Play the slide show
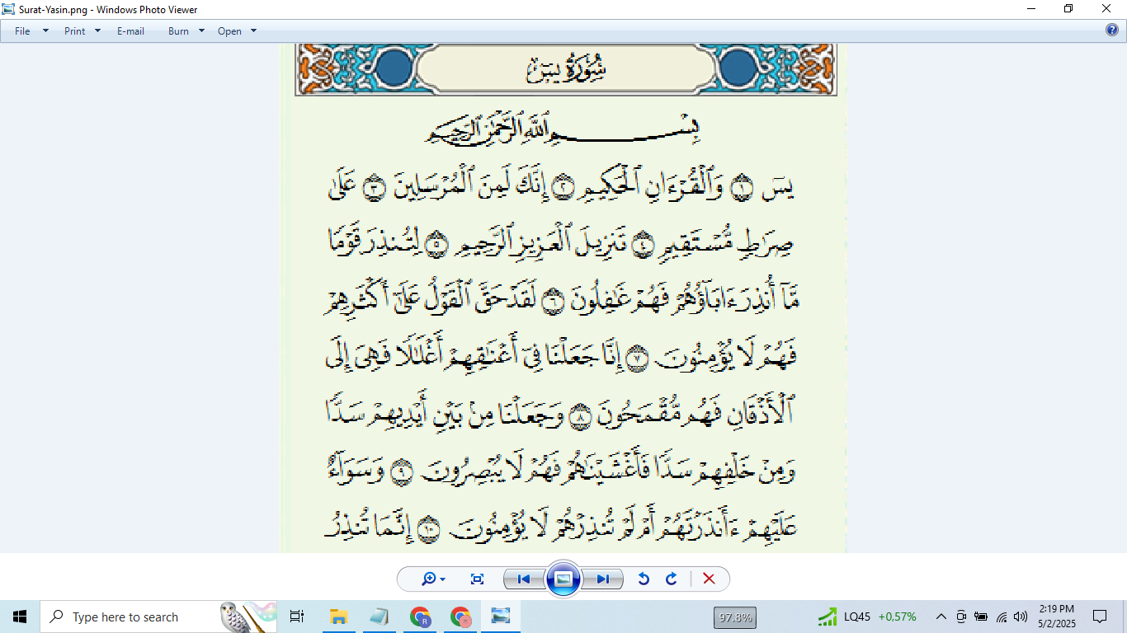Screen dimensions: 1127x633 [x=563, y=579]
